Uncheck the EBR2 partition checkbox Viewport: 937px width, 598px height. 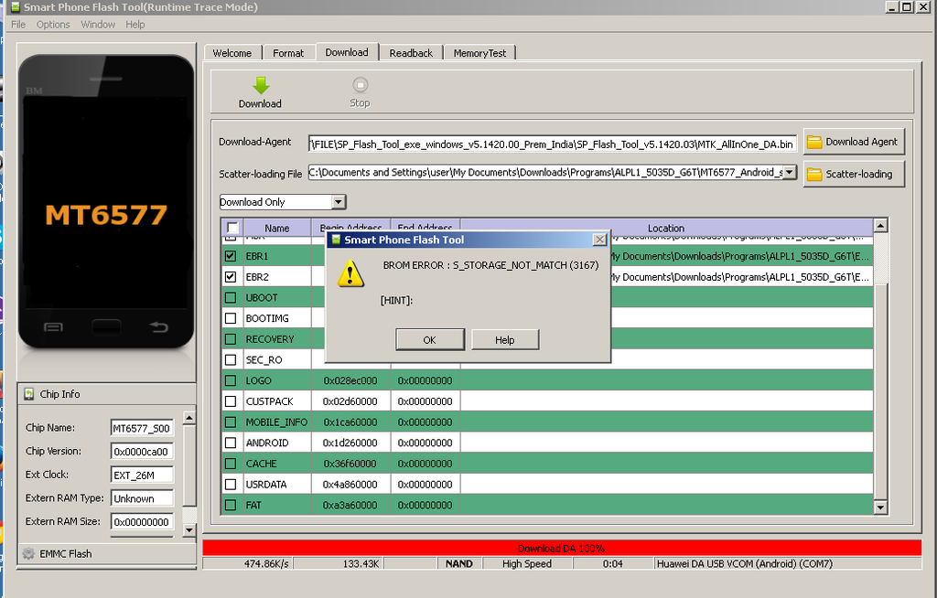[231, 276]
